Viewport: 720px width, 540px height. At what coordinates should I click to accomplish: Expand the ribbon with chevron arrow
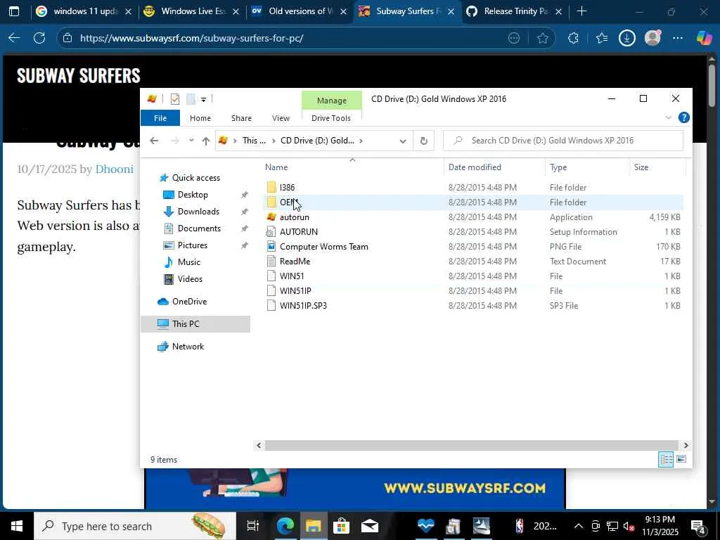(668, 117)
